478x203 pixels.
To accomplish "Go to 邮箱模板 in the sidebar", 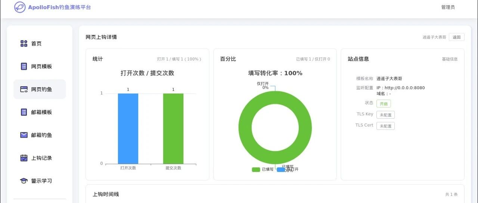I will point(40,112).
